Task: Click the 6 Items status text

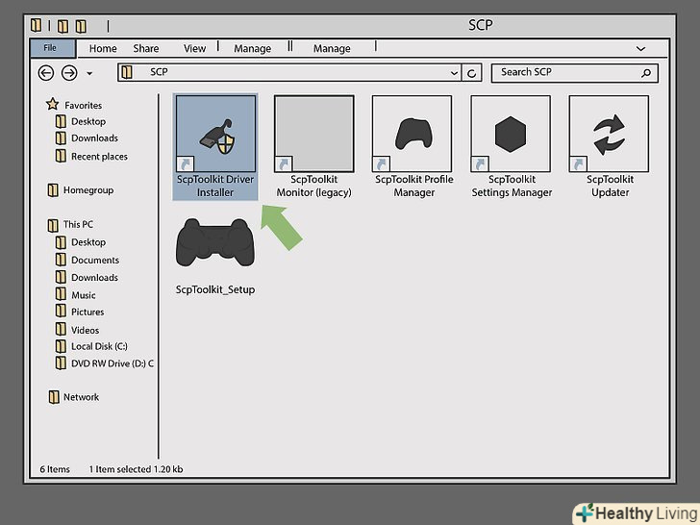Action: click(55, 469)
